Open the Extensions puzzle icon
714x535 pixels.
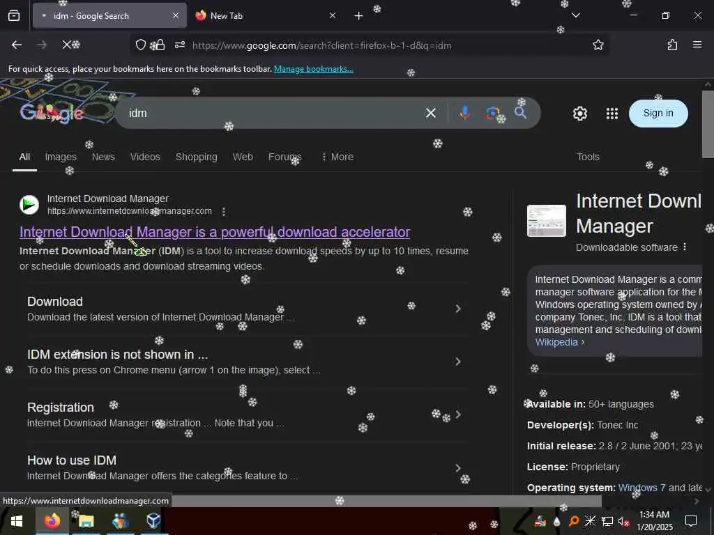672,45
